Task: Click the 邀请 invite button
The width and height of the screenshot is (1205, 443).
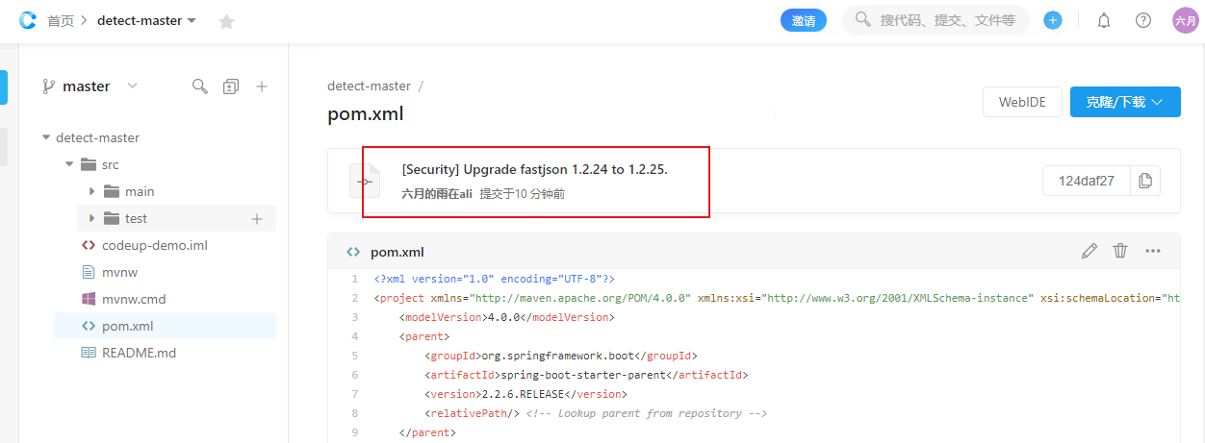Action: [803, 20]
